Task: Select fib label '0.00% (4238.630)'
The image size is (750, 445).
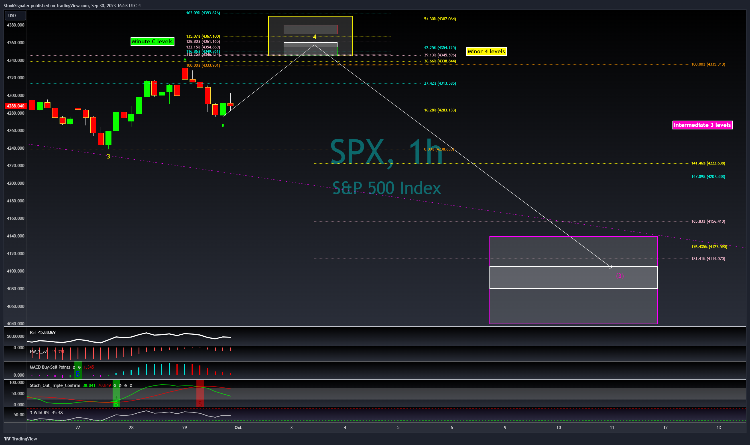Action: (x=439, y=149)
